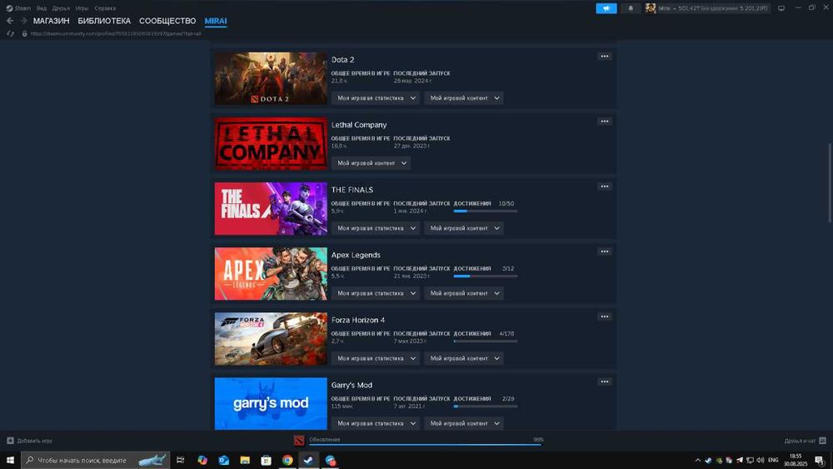
Task: Click Добавить игру button
Action: [30, 441]
